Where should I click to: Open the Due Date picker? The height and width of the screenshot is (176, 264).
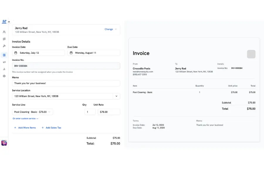click(94, 53)
